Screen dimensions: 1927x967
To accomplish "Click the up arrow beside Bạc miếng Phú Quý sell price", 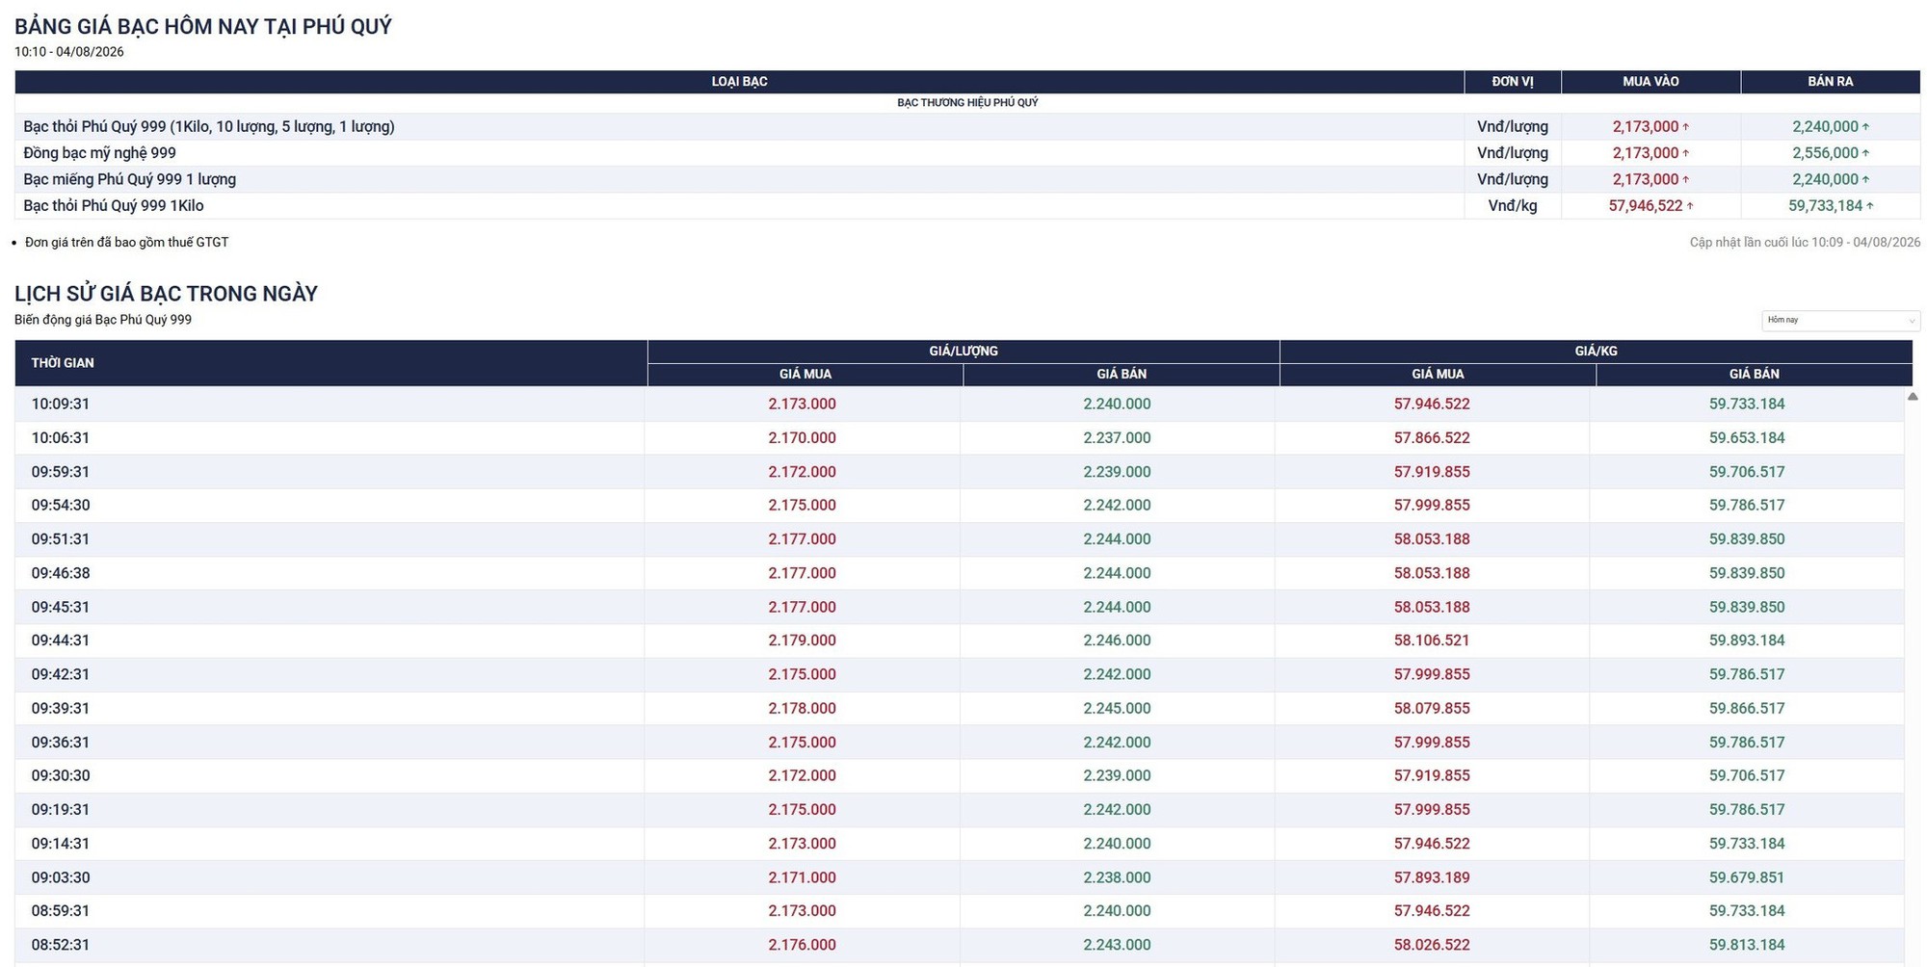I will pyautogui.click(x=1865, y=179).
